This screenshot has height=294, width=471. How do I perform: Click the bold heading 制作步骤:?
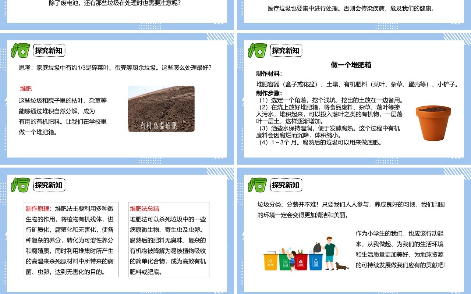269,93
